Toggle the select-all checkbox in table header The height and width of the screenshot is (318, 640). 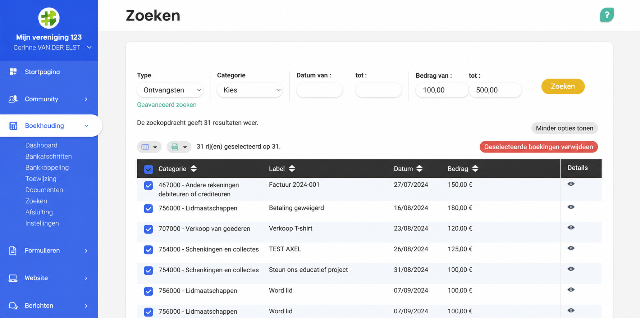pos(148,169)
